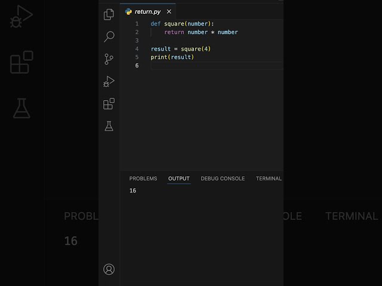Open the Extensions blocks icon
382x286 pixels.
click(109, 104)
